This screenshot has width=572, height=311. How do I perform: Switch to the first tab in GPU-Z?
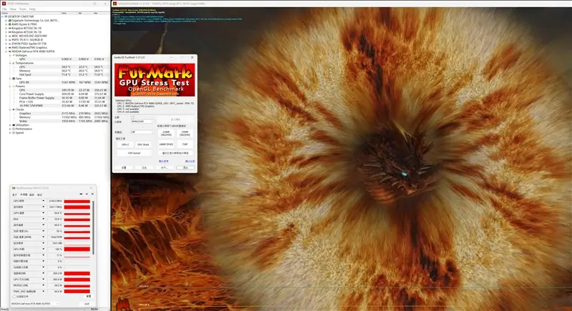tap(14, 194)
